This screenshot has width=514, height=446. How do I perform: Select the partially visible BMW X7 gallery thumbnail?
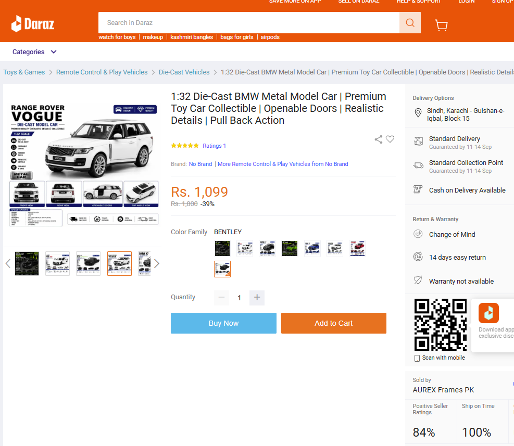(144, 263)
